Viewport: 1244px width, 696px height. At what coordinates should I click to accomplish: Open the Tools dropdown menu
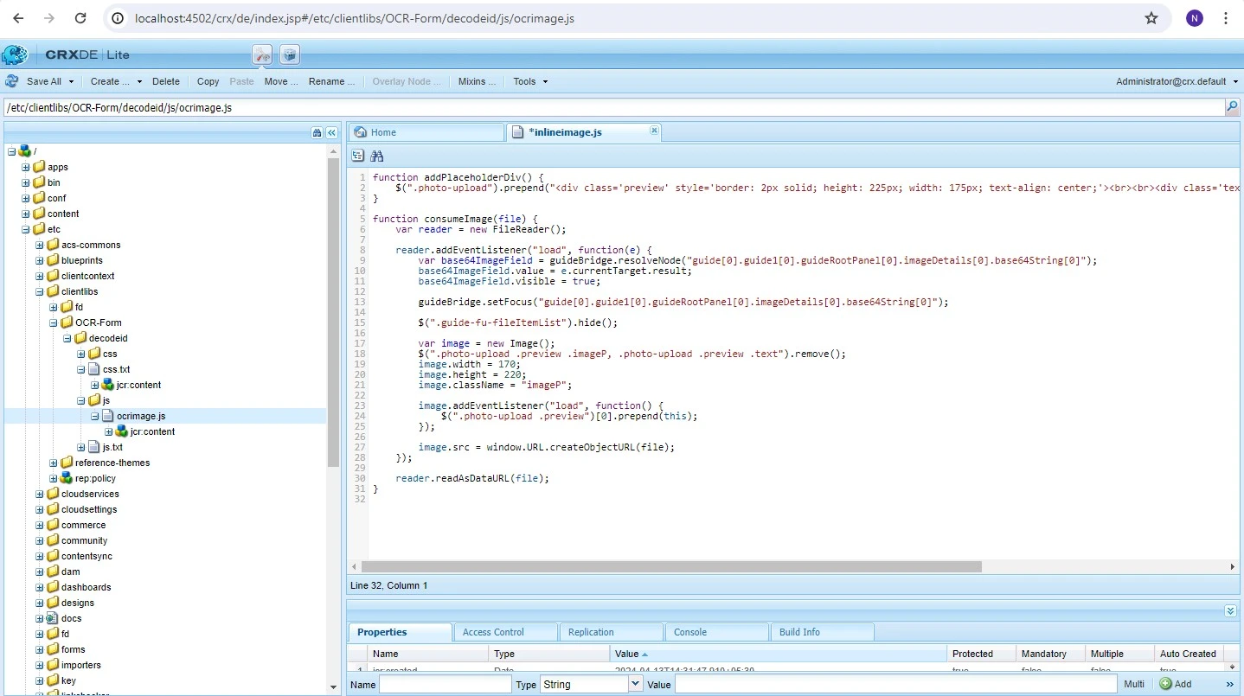530,81
